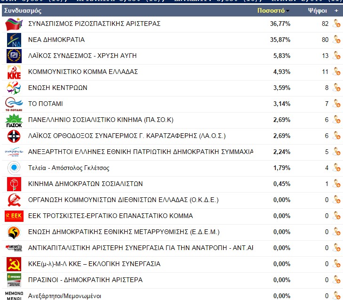The image size is (343, 300).
Task: Select ΤΟ ΠΟΤΑΜΙ party name
Action: coord(46,104)
